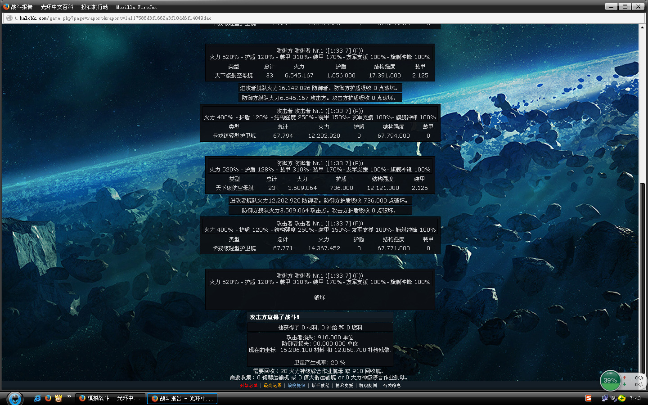Open the red 封禁名单 footer link
This screenshot has width=648, height=405.
coord(249,386)
